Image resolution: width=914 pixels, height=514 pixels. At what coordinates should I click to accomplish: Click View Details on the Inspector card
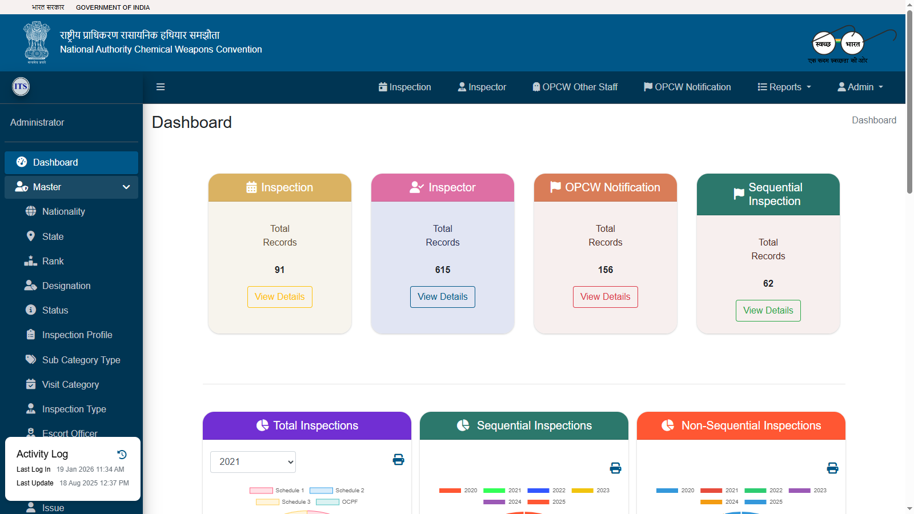click(x=442, y=296)
